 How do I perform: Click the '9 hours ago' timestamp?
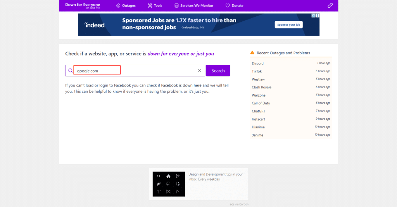323,119
